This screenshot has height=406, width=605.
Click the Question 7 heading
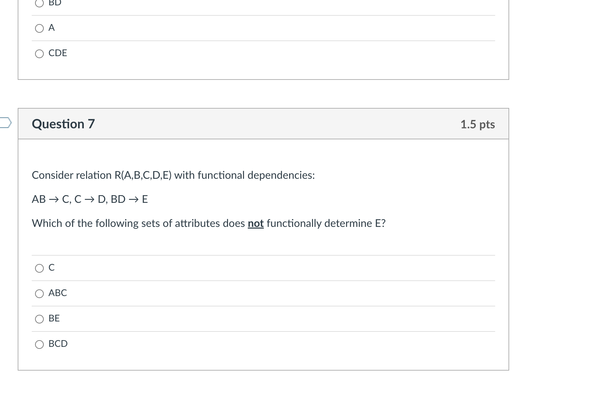tap(63, 124)
